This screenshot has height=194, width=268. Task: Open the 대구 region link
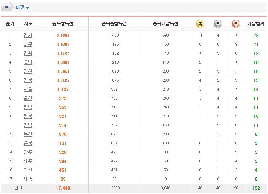pyautogui.click(x=28, y=45)
